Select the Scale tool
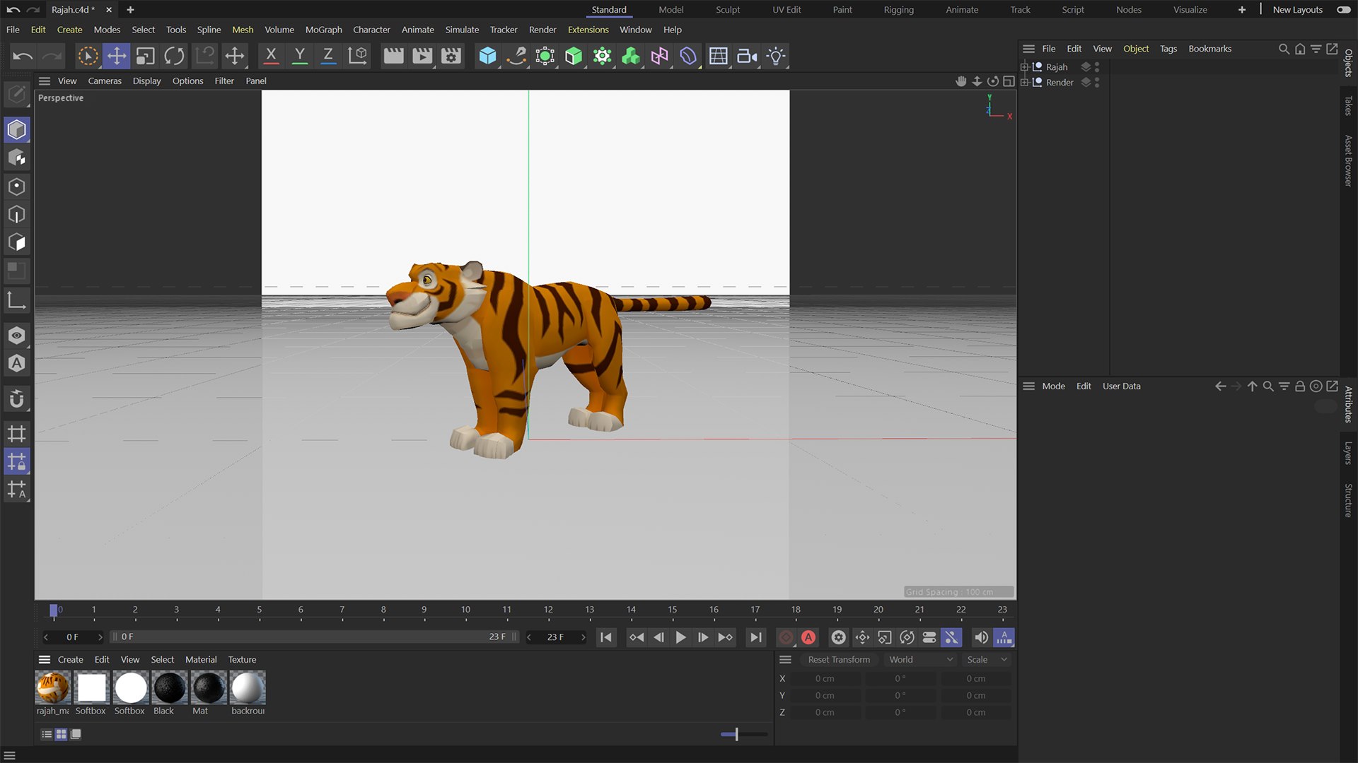Screen dimensions: 1358x763 [145, 56]
